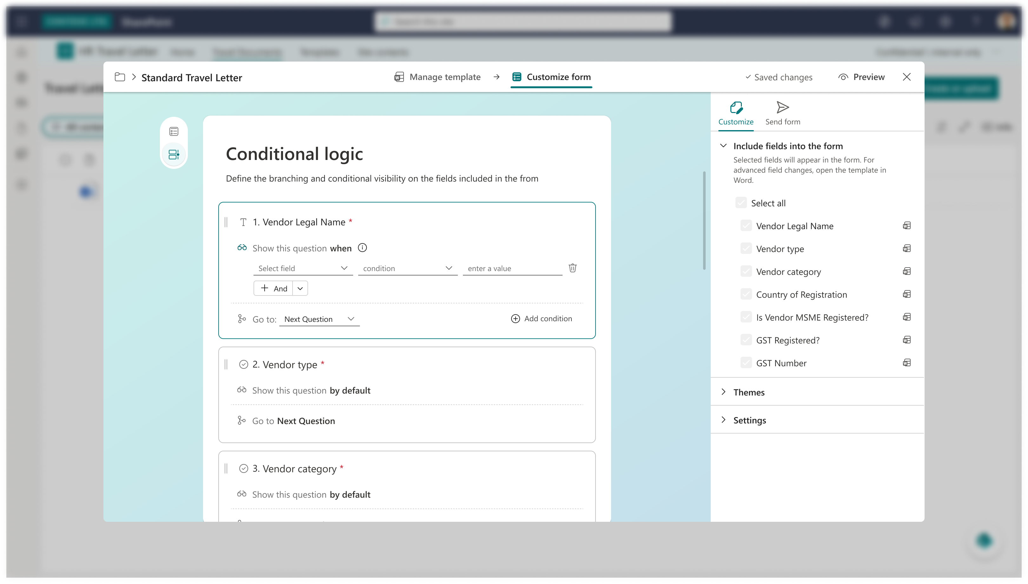Click the choice-type icon of Vendor category
The width and height of the screenshot is (1028, 584).
[243, 468]
